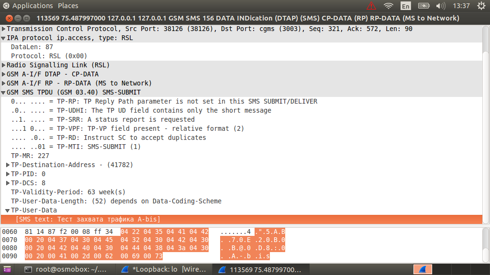Collapse the IPA protocol ip.access layer
This screenshot has width=490, height=275.
(x=3, y=38)
